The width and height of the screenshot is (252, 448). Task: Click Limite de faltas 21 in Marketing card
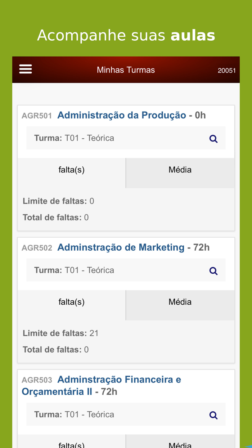coord(60,333)
